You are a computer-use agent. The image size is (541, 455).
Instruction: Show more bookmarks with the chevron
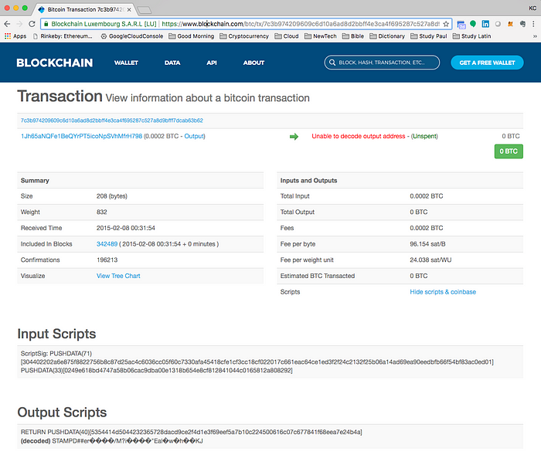535,36
